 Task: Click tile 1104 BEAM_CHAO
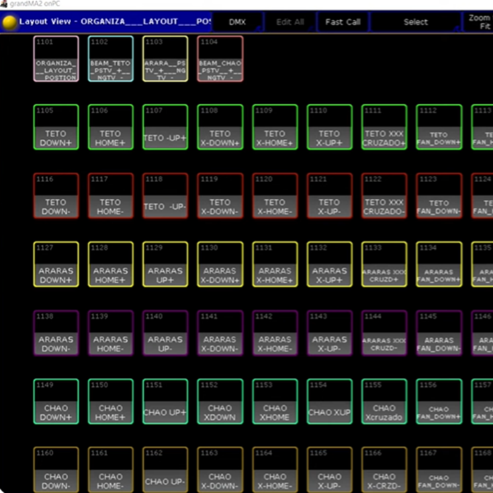[x=220, y=59]
